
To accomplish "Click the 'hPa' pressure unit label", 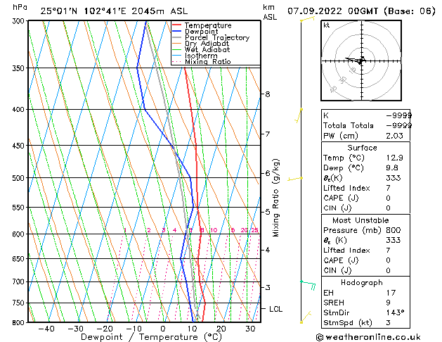I will point(20,7).
